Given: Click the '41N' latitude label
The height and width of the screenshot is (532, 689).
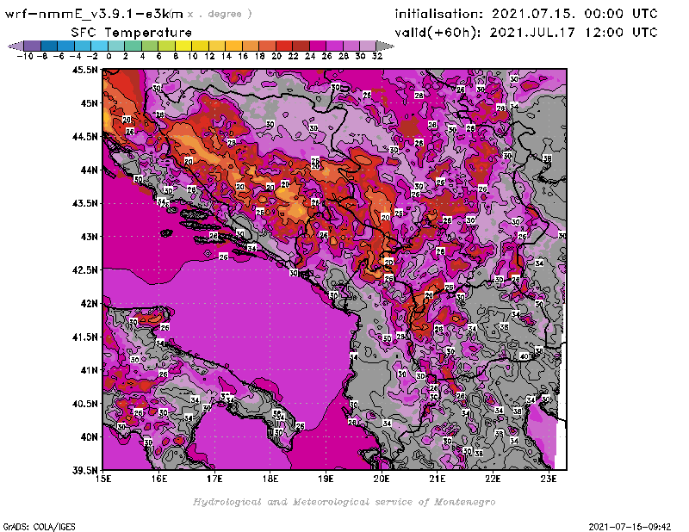Looking at the screenshot, I should [x=90, y=370].
